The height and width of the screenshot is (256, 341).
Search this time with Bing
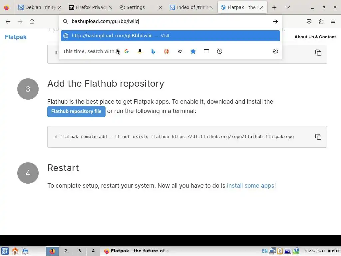coord(153,51)
